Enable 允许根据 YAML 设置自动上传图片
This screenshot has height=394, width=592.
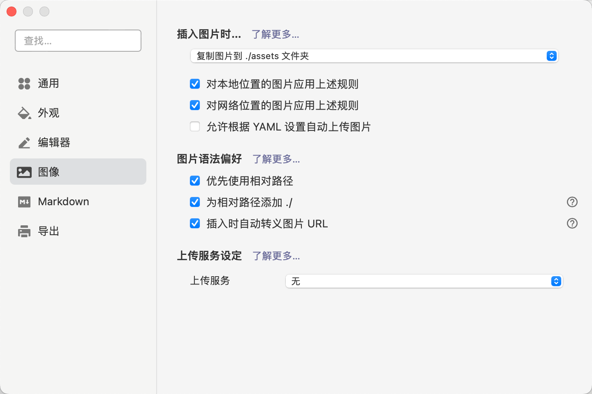click(x=194, y=126)
